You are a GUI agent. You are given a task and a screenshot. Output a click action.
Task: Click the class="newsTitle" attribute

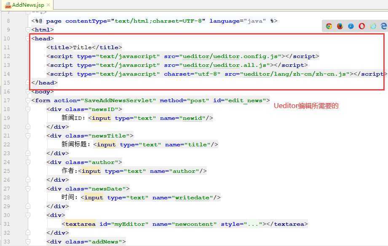(97, 136)
